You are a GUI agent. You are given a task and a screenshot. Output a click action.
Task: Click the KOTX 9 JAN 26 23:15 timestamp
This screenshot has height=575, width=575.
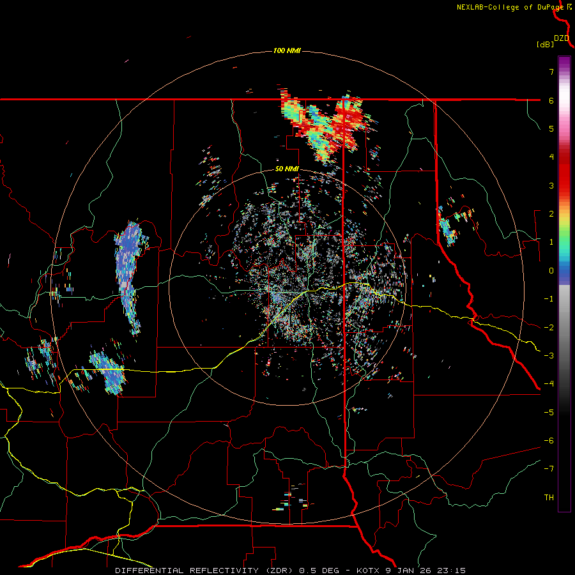[411, 571]
